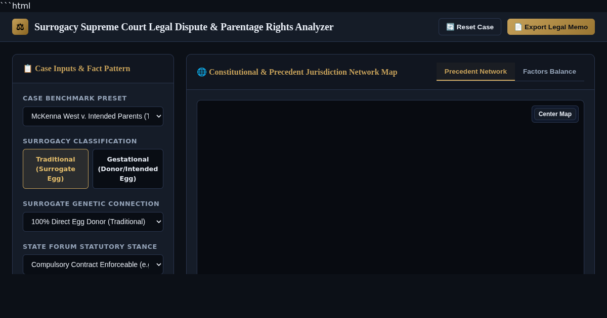Open the Case Benchmark Preset dropdown
607x318 pixels.
pyautogui.click(x=93, y=116)
